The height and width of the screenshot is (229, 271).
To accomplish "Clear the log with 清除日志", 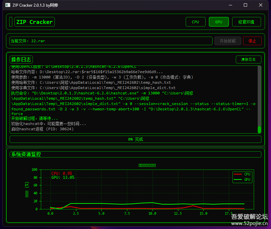I will pos(248,59).
